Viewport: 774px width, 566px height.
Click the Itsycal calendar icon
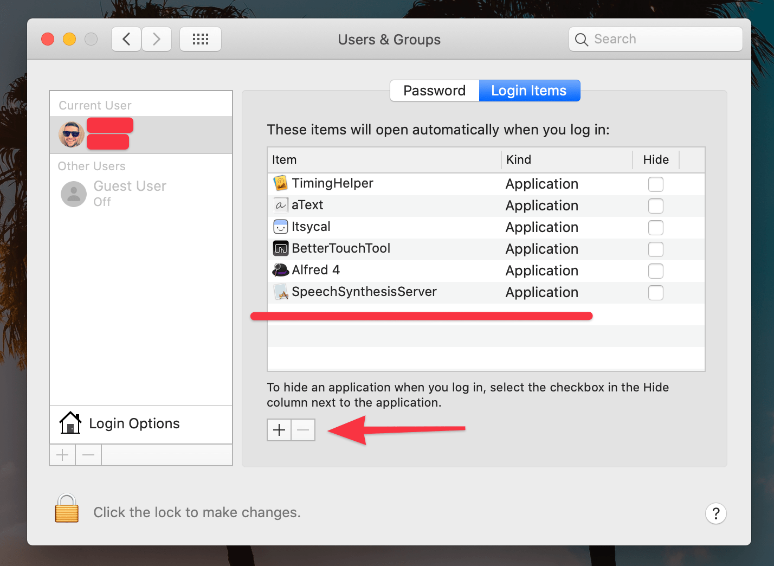point(280,227)
